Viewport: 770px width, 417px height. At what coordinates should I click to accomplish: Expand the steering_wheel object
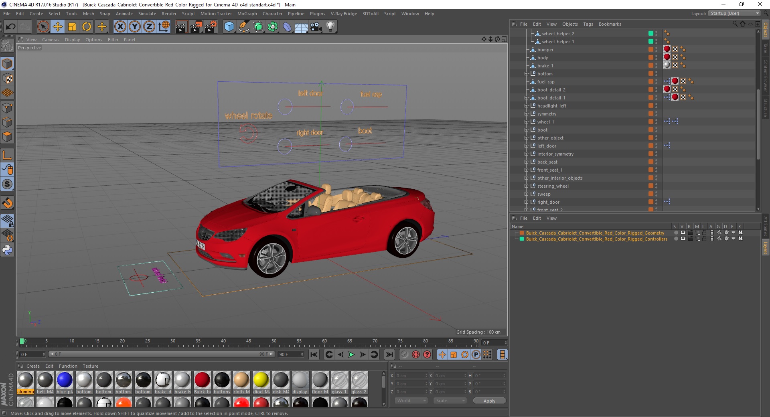click(x=526, y=186)
